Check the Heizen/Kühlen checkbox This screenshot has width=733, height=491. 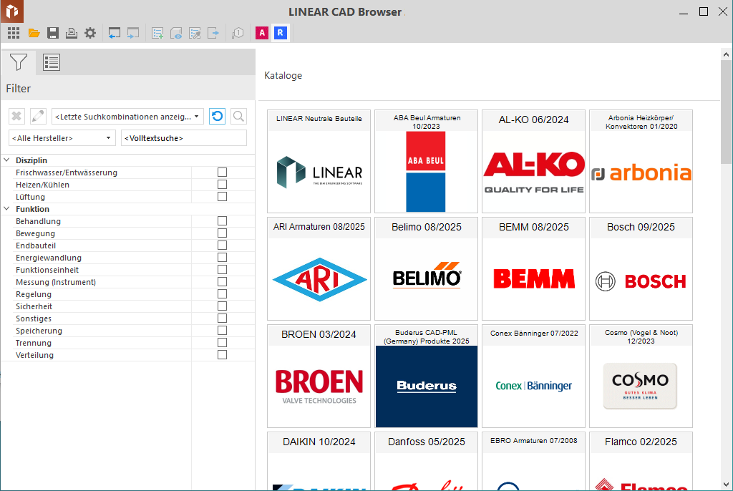click(x=222, y=184)
